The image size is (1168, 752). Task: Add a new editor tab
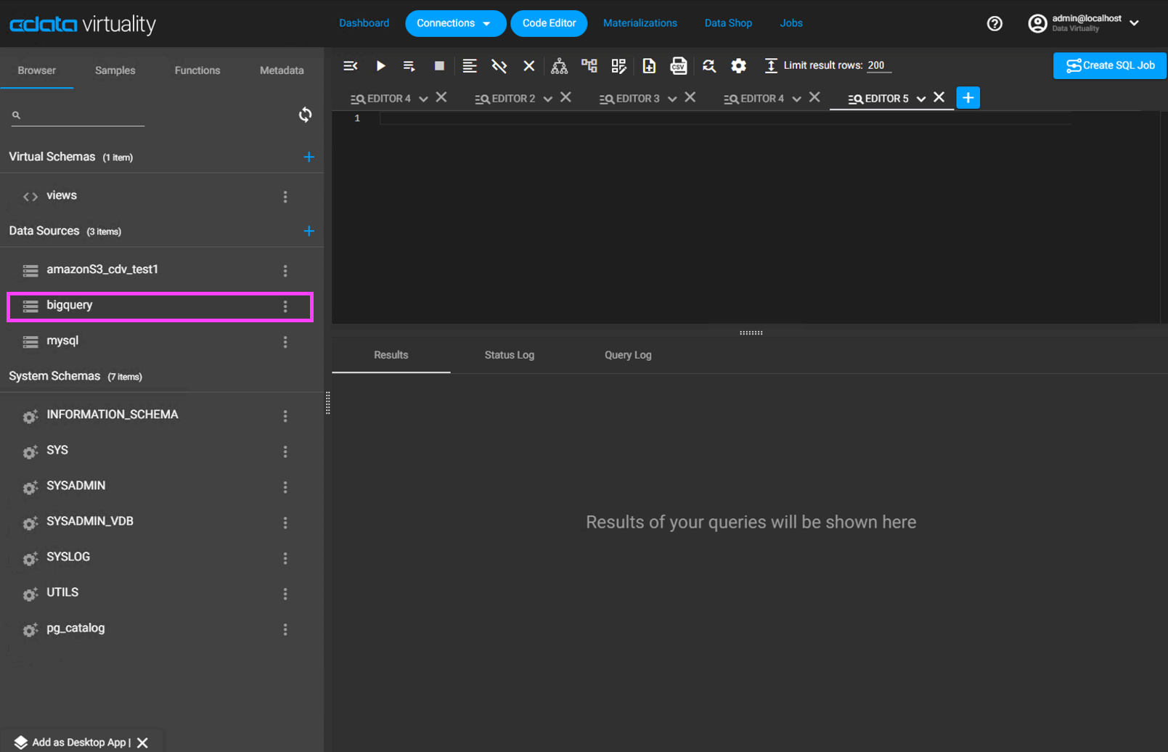(968, 98)
